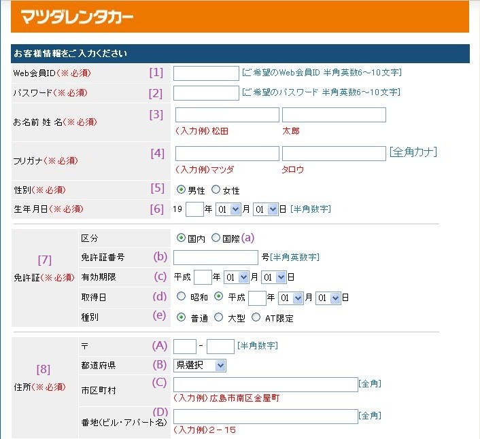Click the birth year field after 19
This screenshot has height=439, width=480.
click(x=194, y=209)
